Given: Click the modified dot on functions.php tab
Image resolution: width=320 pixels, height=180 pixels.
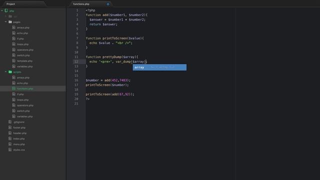Looking at the screenshot, I should 108,4.
